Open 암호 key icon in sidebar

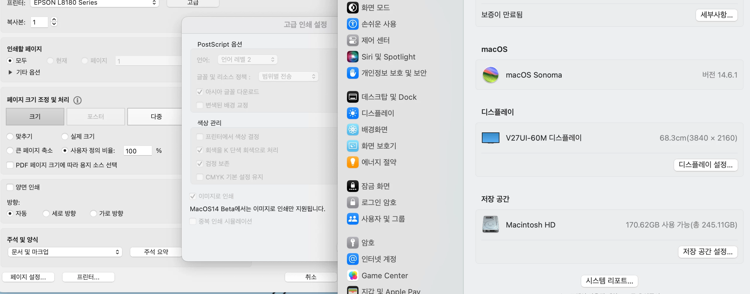tap(353, 243)
